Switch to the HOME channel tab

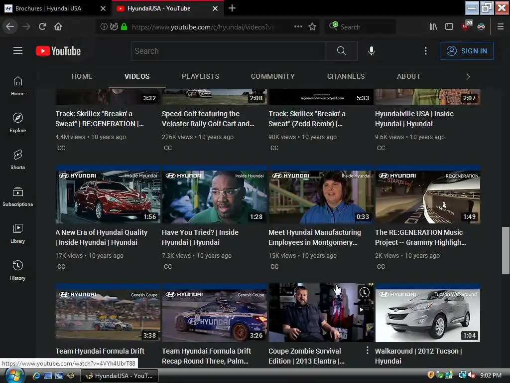[82, 76]
